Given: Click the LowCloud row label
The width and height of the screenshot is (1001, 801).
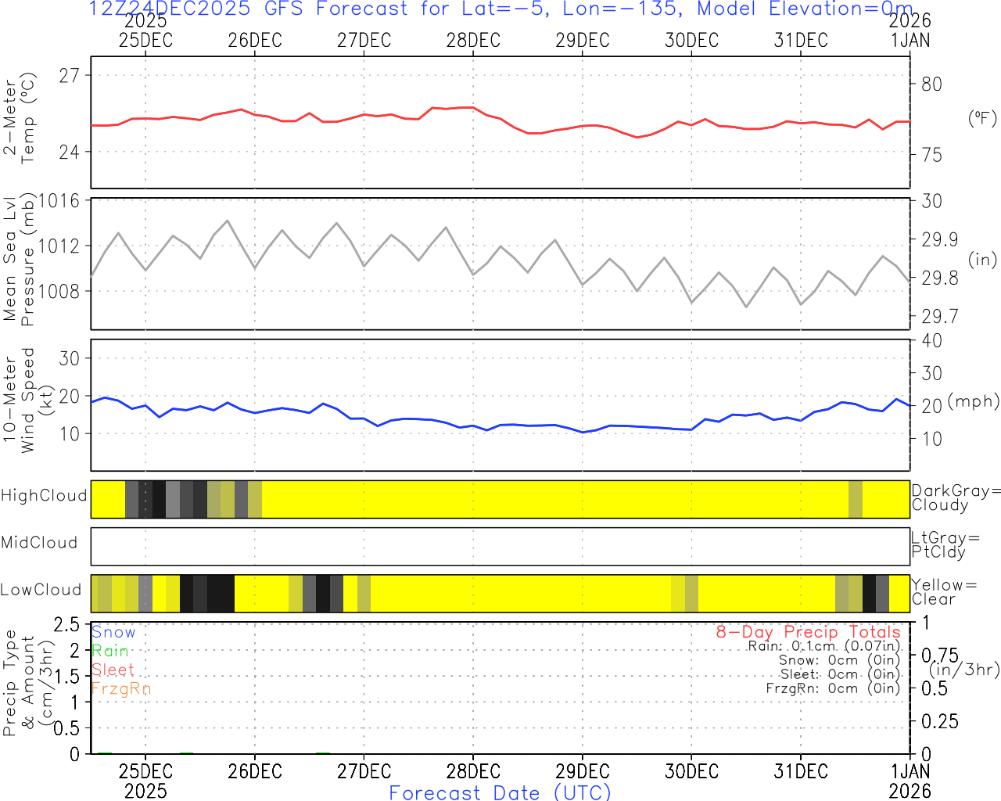Looking at the screenshot, I should (x=41, y=590).
